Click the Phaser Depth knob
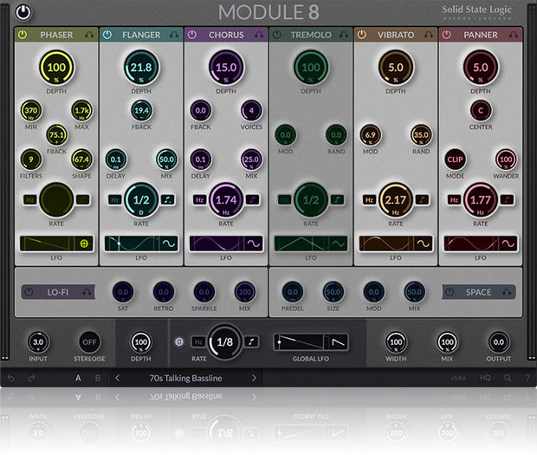Image resolution: width=537 pixels, height=455 pixels. point(56,68)
